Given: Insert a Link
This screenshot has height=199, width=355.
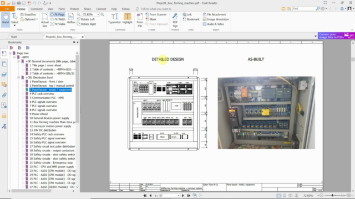Looking at the screenshot, I should (187, 14).
